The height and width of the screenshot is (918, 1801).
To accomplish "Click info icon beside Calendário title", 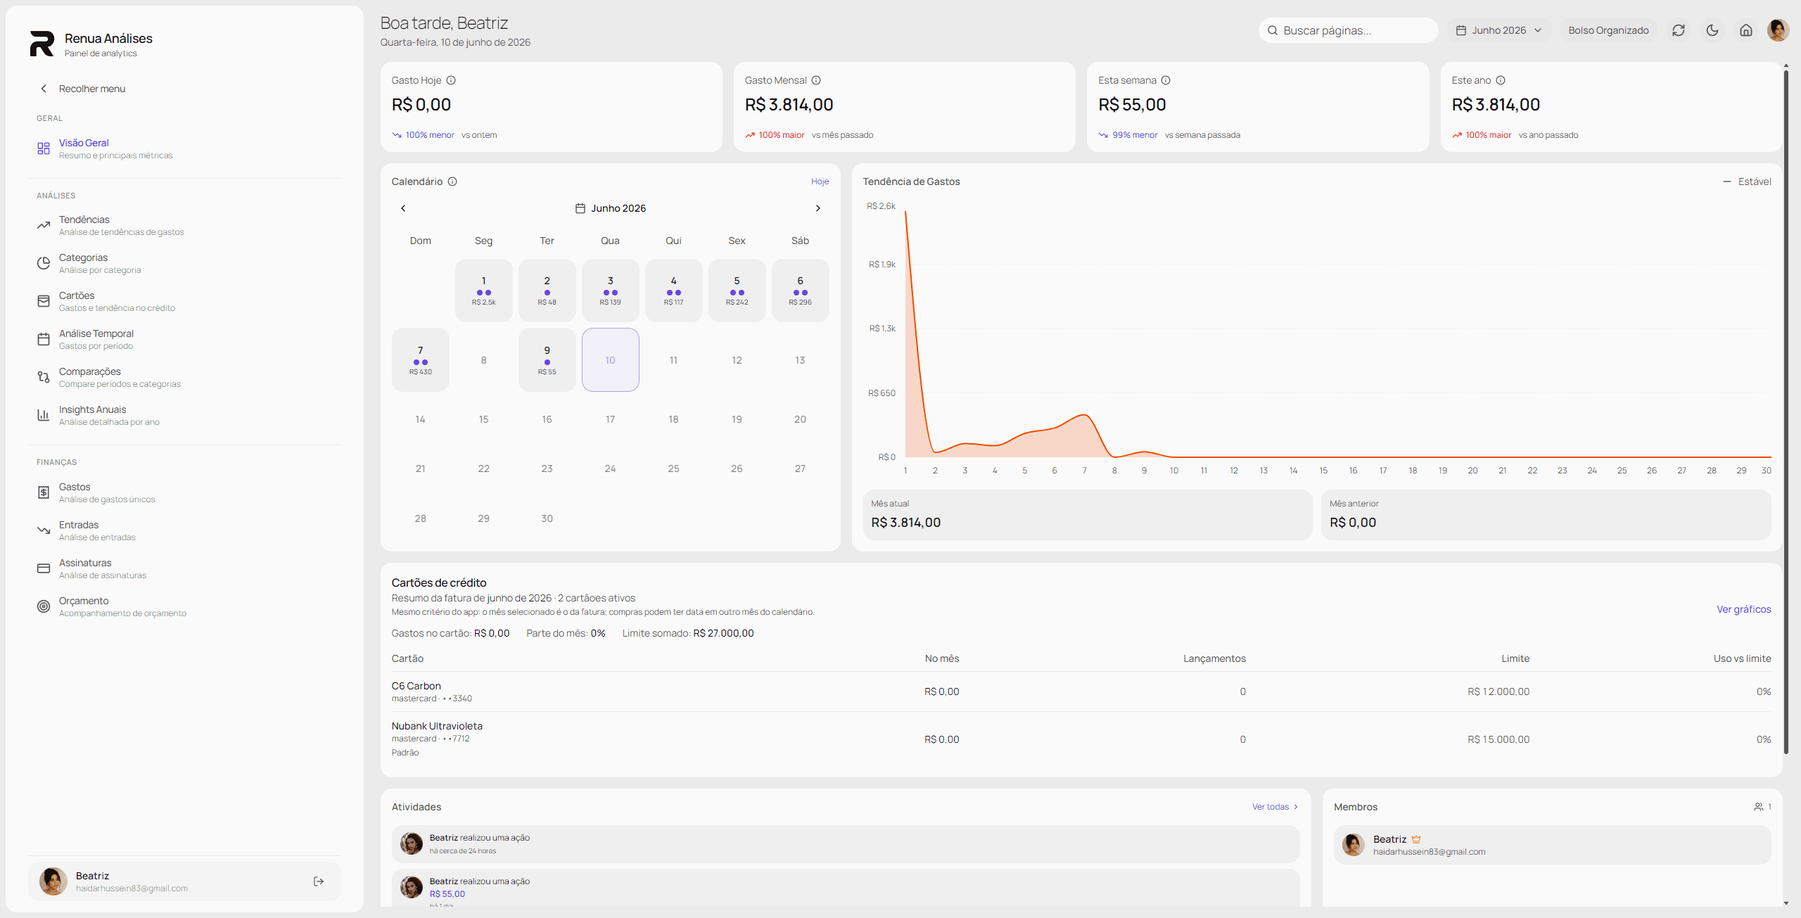I will coord(452,181).
